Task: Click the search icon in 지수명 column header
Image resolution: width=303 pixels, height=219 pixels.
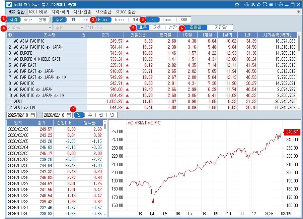Action: [x=83, y=35]
